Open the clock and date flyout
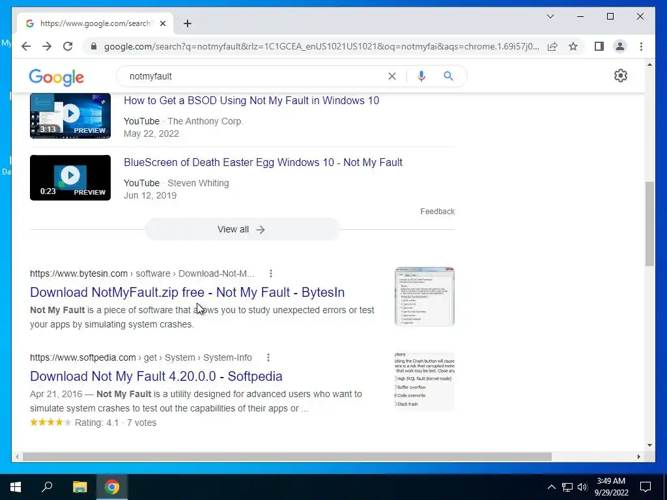The height and width of the screenshot is (500, 667). tap(611, 487)
